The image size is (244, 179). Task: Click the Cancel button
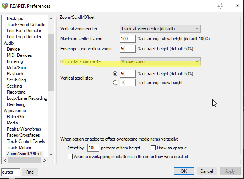tap(207, 171)
